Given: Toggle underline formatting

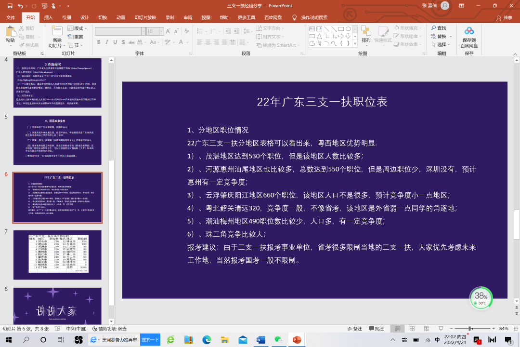Looking at the screenshot, I should pos(115,42).
